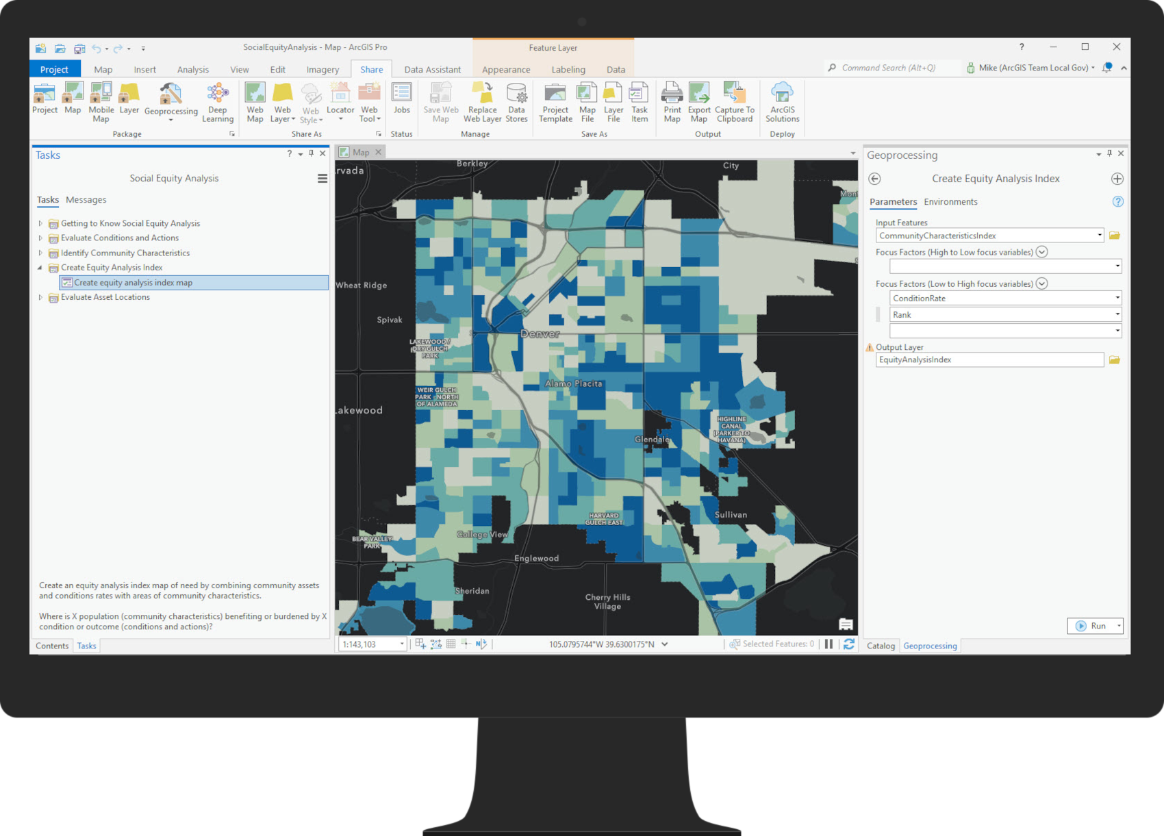This screenshot has width=1164, height=836.
Task: Open the Environments tab in Geoprocessing
Action: click(950, 201)
